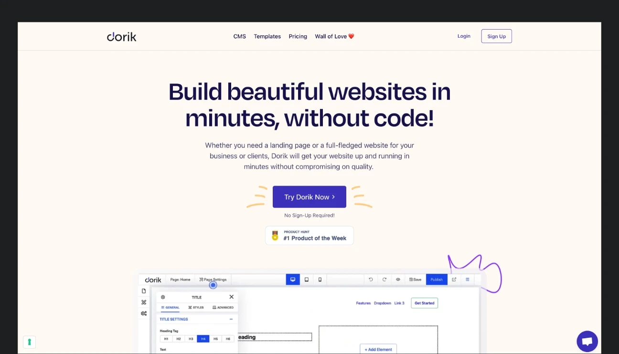Click the gears icon in editor sidebar
The width and height of the screenshot is (619, 354).
point(144,313)
